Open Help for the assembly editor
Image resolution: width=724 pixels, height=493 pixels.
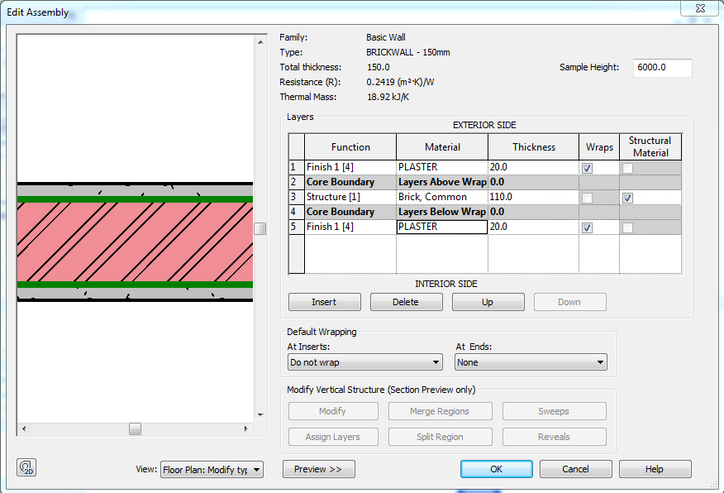point(655,468)
